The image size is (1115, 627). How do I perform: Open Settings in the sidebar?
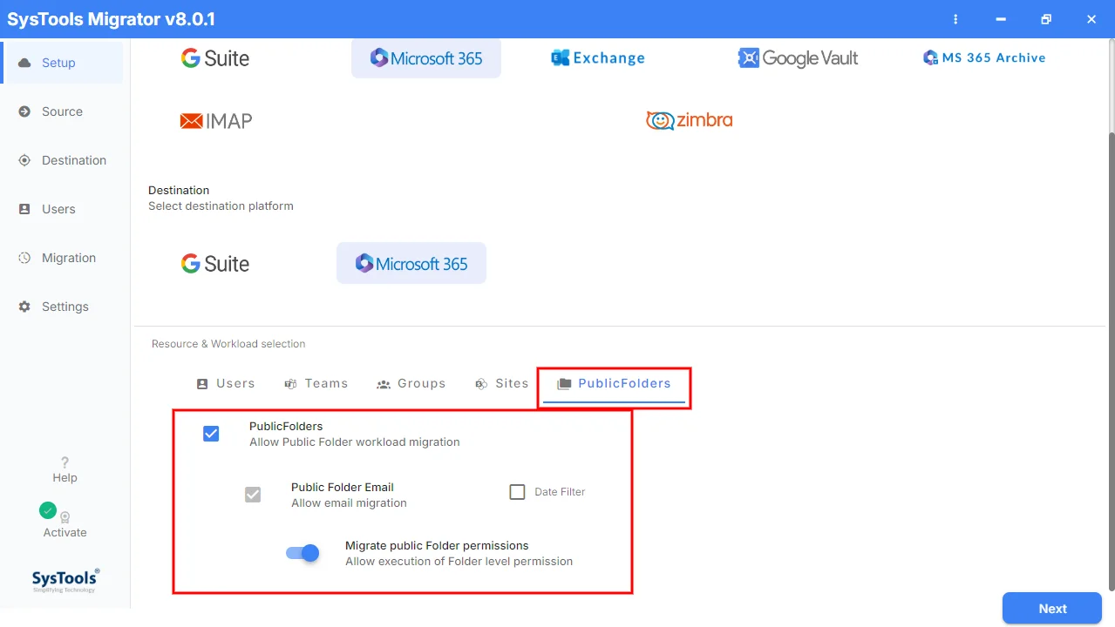point(63,307)
